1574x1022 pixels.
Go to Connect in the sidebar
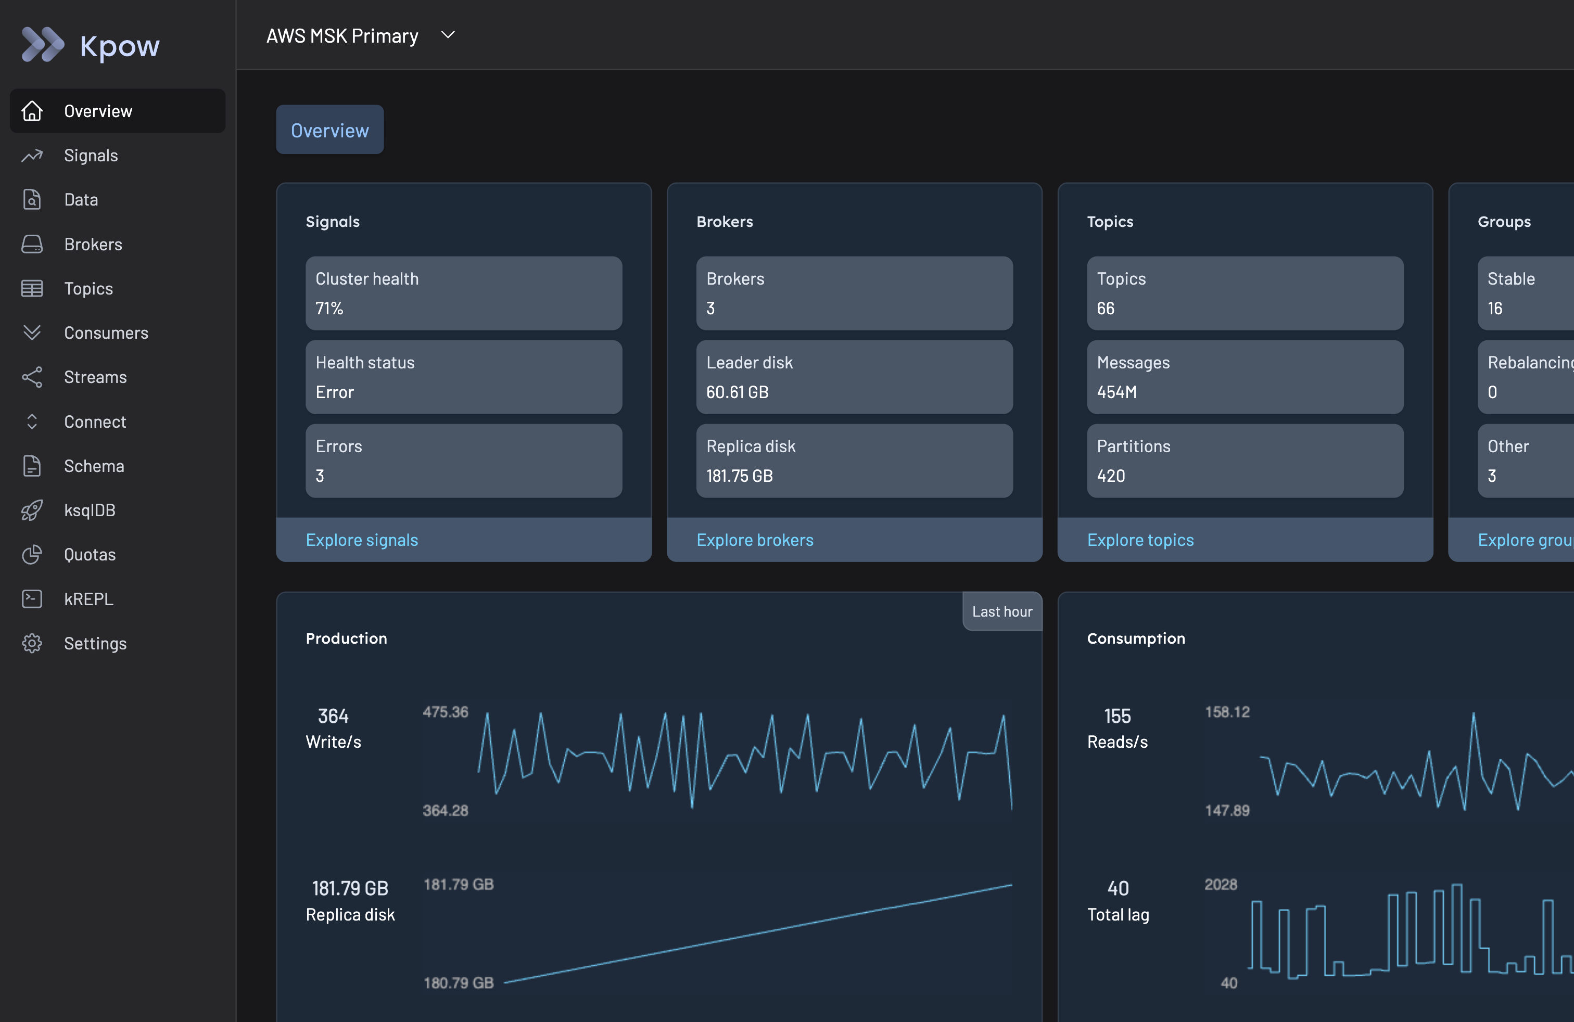click(118, 421)
